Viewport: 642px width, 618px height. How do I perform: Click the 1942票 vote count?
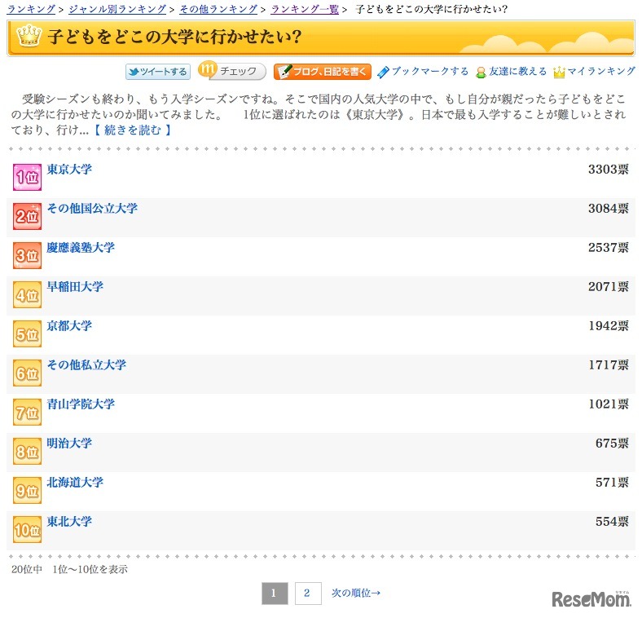coord(609,326)
